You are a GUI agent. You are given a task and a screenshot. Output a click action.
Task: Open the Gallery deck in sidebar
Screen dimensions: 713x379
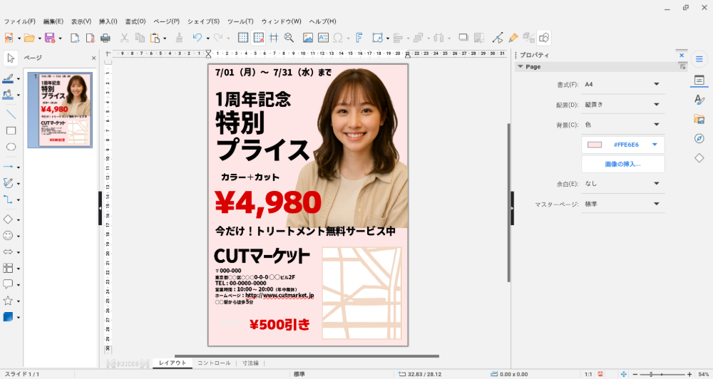(699, 119)
